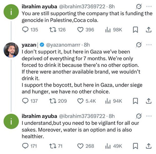Bookmark the first Coca cola tweet
This screenshot has width=156, height=154.
[135, 30]
